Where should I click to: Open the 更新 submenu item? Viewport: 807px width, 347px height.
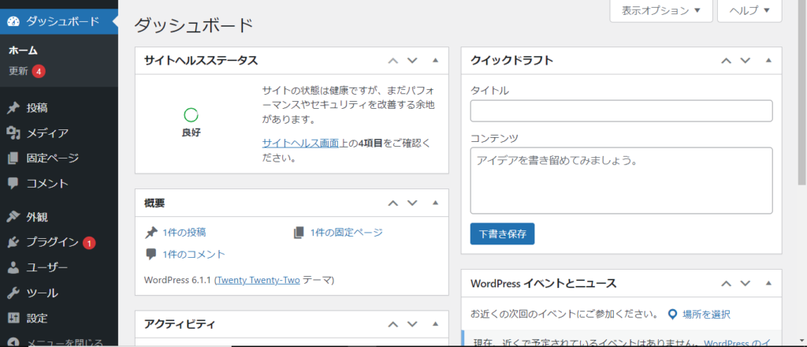point(19,71)
